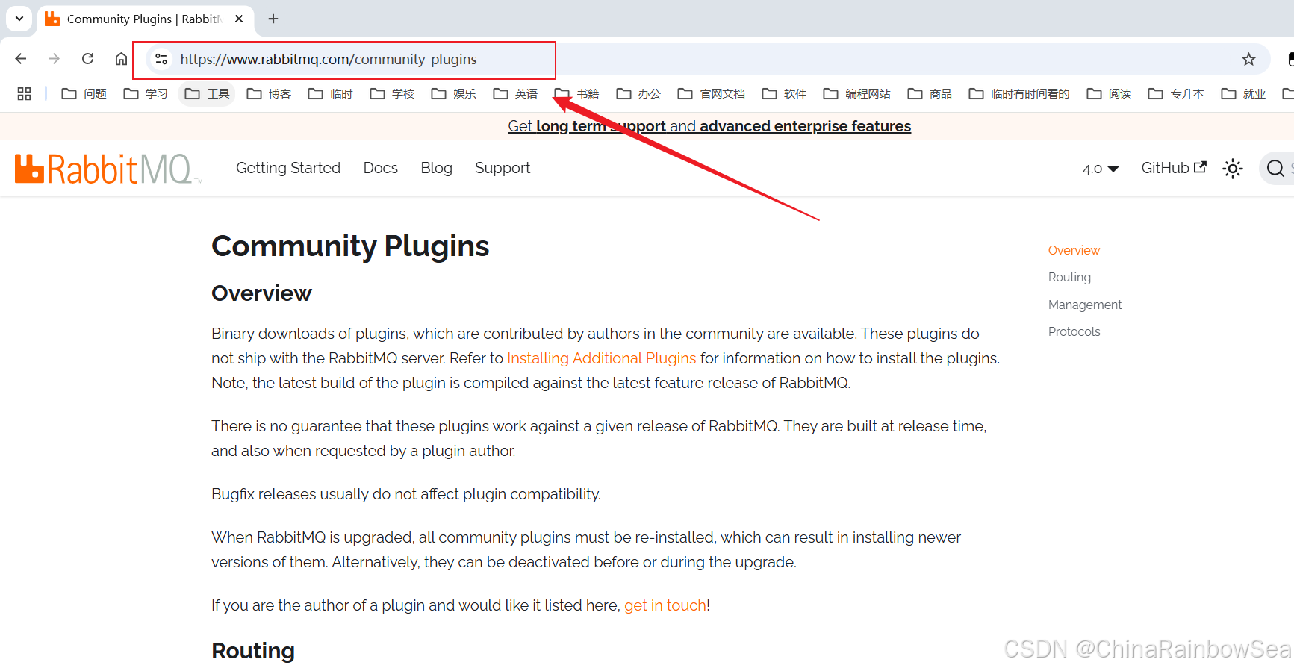The height and width of the screenshot is (671, 1294).
Task: Click the browser forward arrow
Action: pyautogui.click(x=54, y=59)
